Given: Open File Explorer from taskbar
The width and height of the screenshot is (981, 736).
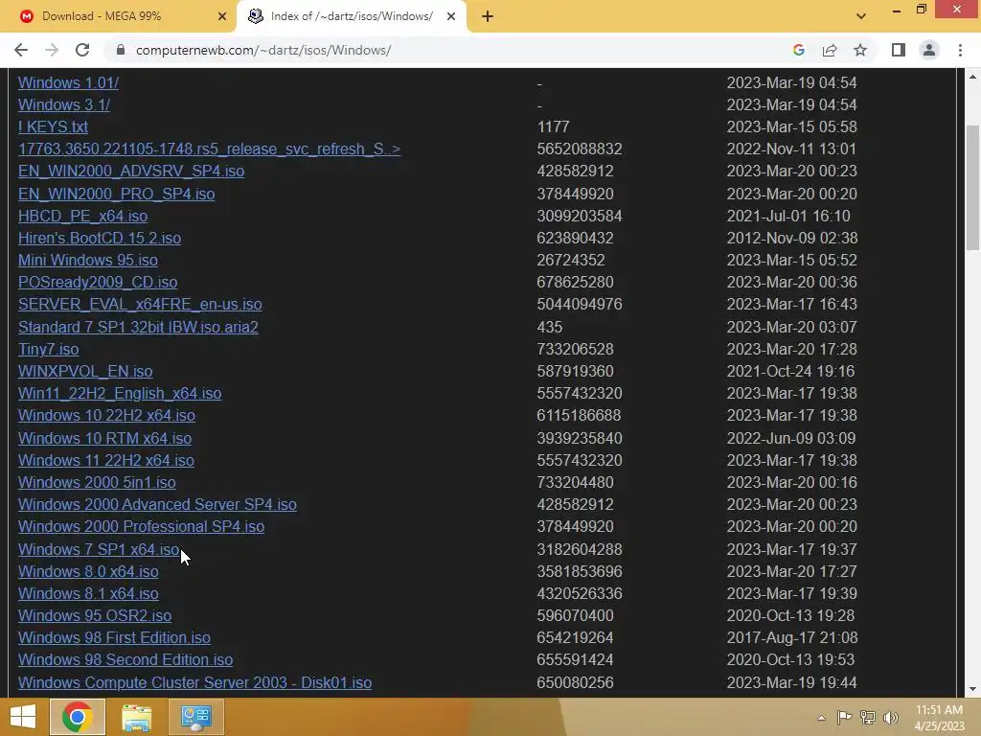Looking at the screenshot, I should coord(136,717).
